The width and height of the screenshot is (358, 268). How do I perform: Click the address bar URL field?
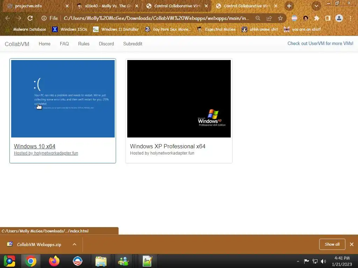[156, 18]
